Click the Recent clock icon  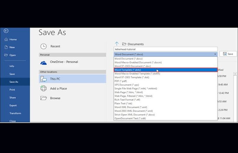coord(44,46)
